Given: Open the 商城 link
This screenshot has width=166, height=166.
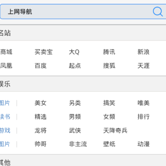Looking at the screenshot, I should 6,52.
